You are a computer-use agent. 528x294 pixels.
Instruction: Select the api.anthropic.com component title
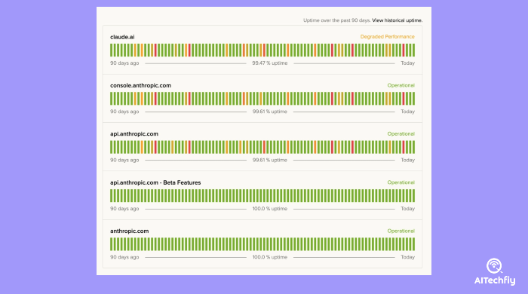click(134, 134)
